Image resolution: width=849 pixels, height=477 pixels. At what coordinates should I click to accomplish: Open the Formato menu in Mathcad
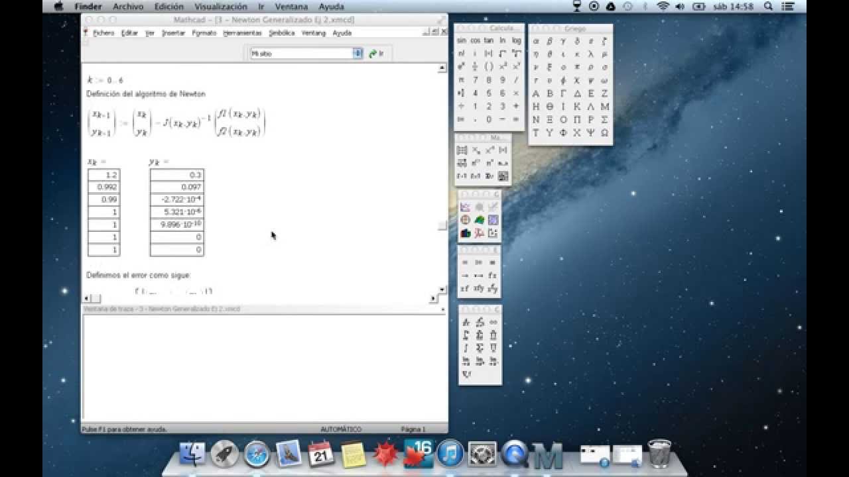[204, 32]
